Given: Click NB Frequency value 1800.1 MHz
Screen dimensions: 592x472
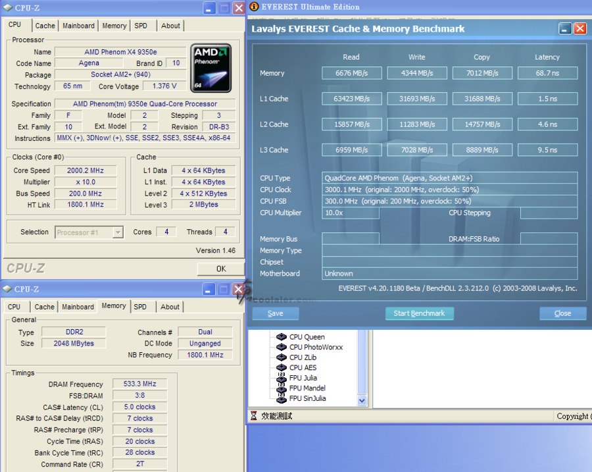Looking at the screenshot, I should tap(205, 355).
